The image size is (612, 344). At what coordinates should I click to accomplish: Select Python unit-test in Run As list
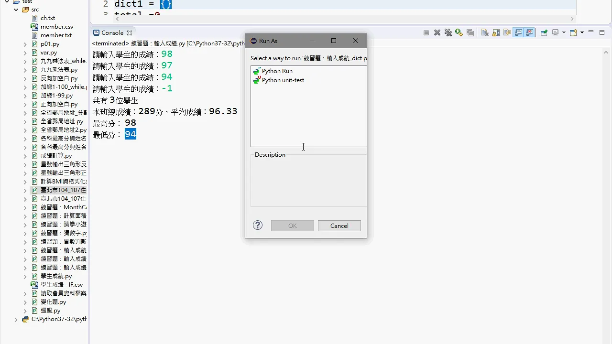(x=283, y=80)
